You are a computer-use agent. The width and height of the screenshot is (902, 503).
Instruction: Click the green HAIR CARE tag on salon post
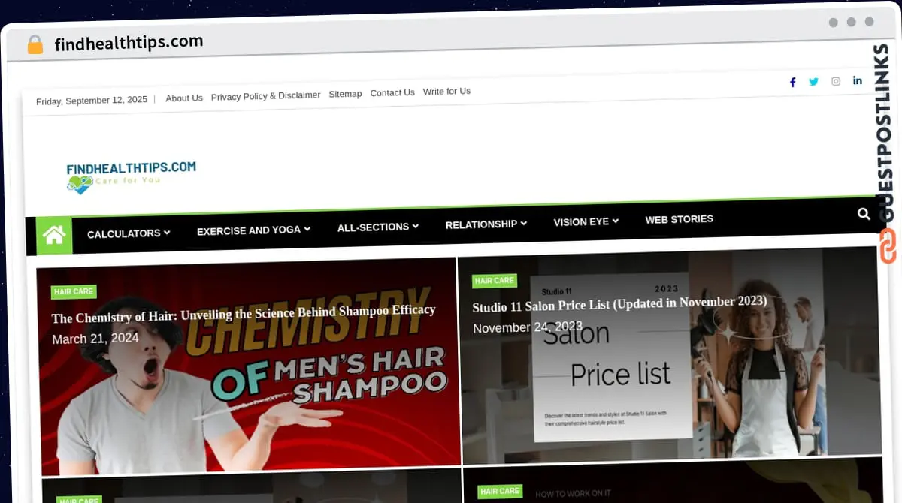coord(494,280)
